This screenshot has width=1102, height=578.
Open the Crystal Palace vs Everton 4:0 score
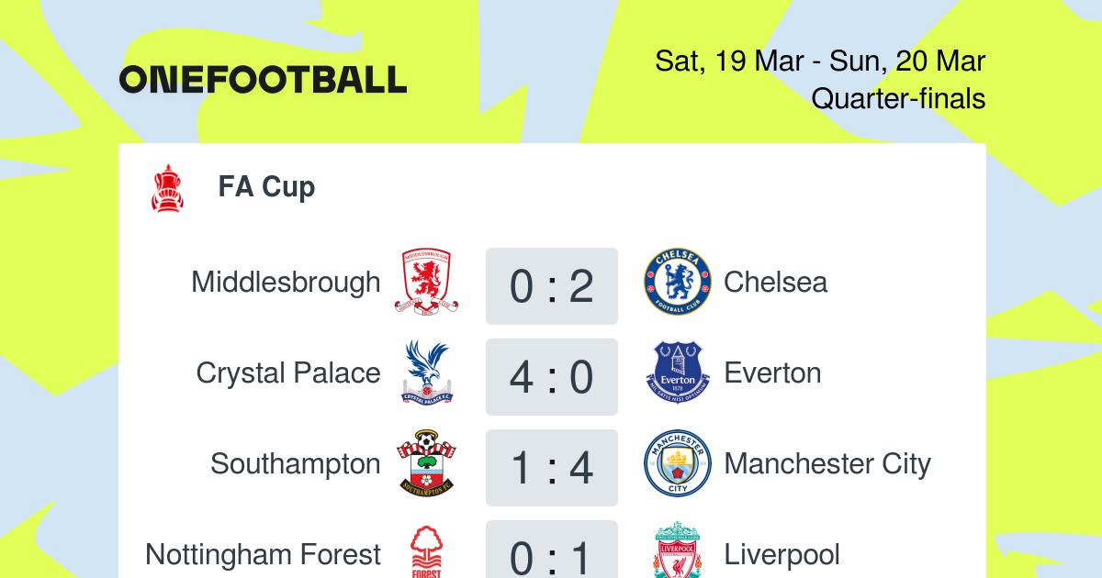tap(552, 377)
